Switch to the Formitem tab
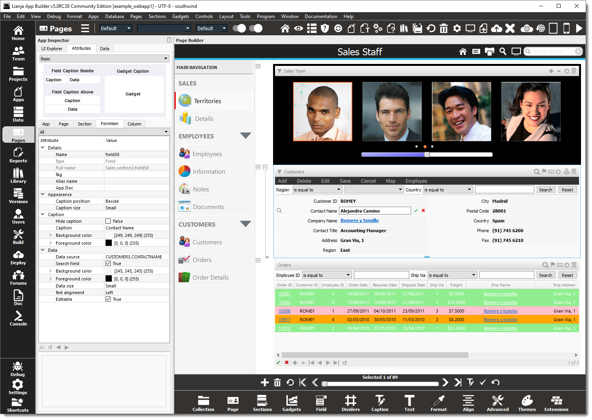The image size is (592, 420). 109,124
